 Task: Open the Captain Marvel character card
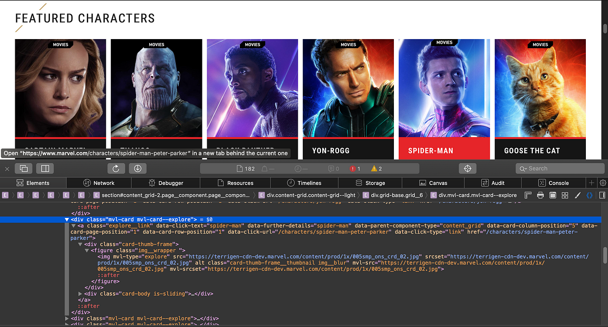coord(60,99)
